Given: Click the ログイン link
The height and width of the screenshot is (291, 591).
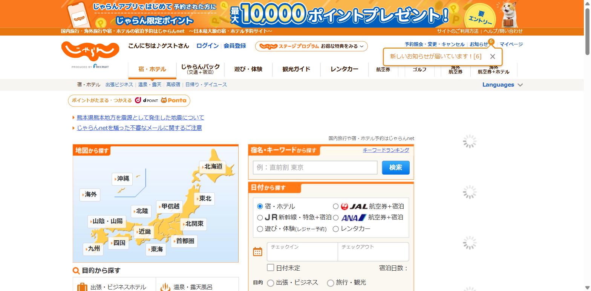Looking at the screenshot, I should coord(207,46).
